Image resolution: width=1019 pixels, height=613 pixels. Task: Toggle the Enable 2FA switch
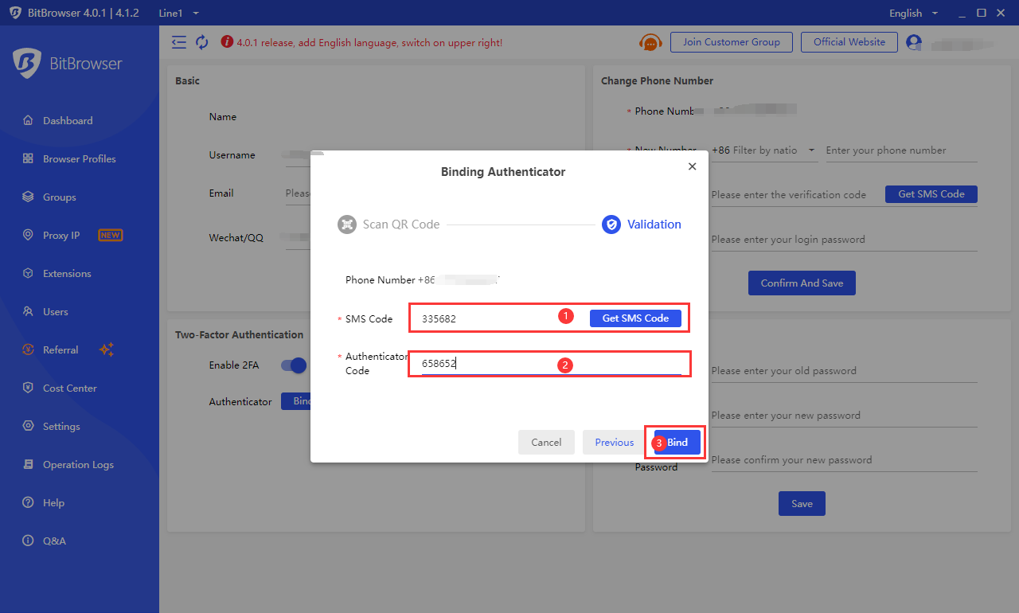(x=295, y=365)
